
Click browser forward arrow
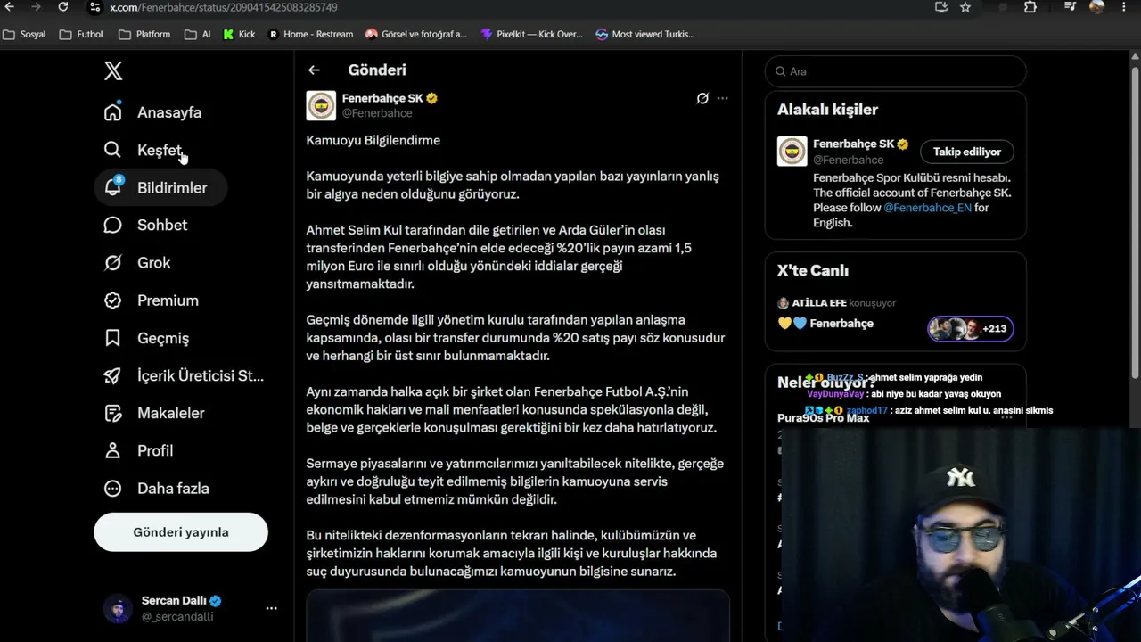click(x=37, y=7)
